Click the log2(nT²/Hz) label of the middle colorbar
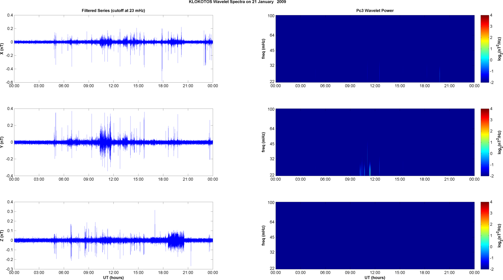Viewport: 503px width, 280px height. pos(500,142)
